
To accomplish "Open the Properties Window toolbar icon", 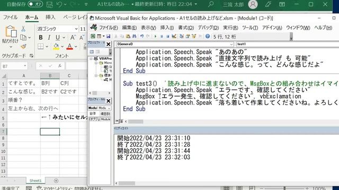I will click(188, 36).
